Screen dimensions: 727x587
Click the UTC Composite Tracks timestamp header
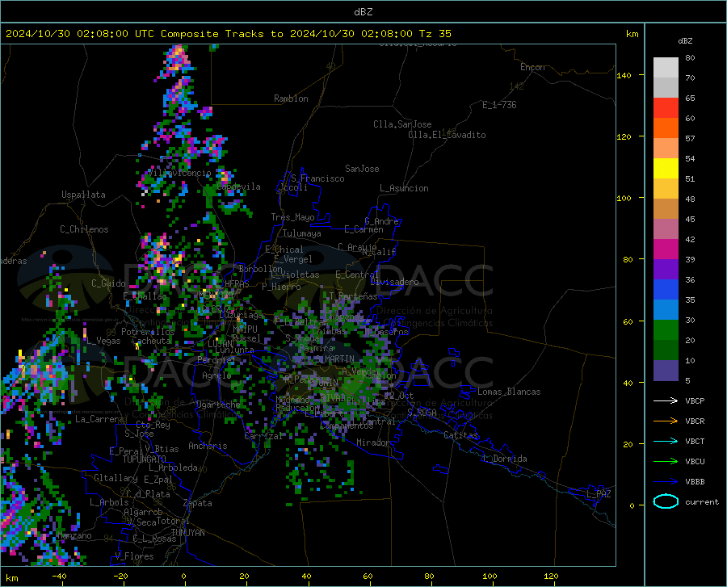[228, 34]
